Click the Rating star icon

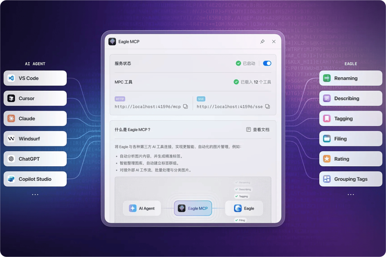tap(327, 159)
